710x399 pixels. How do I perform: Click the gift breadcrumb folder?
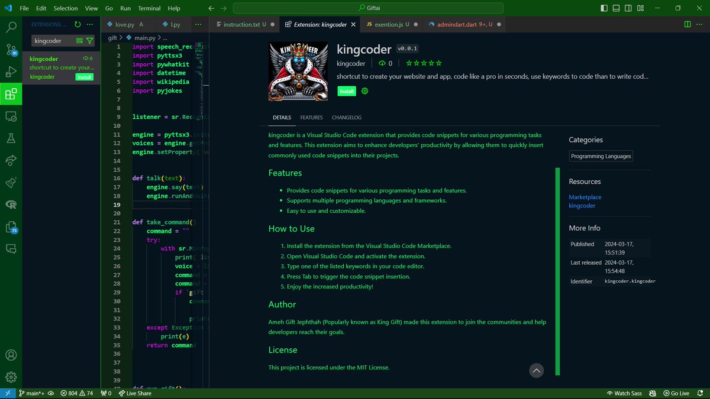pyautogui.click(x=112, y=38)
